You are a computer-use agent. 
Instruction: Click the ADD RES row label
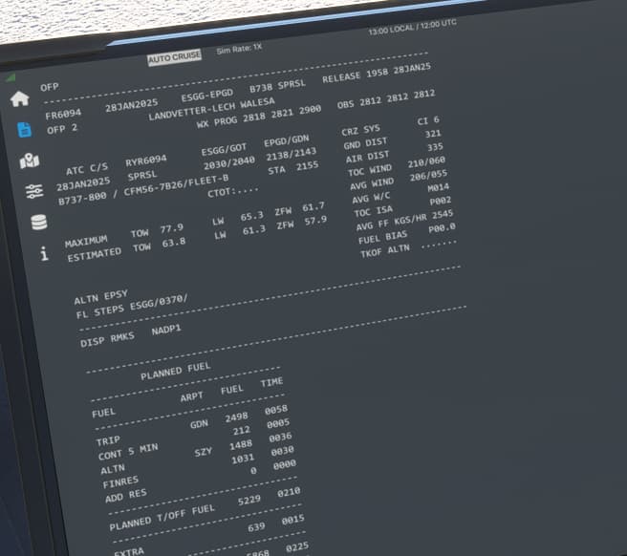(125, 496)
